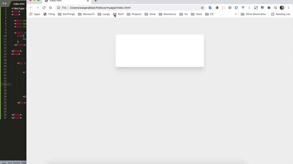Open the colorful circle extension icon

point(217,8)
